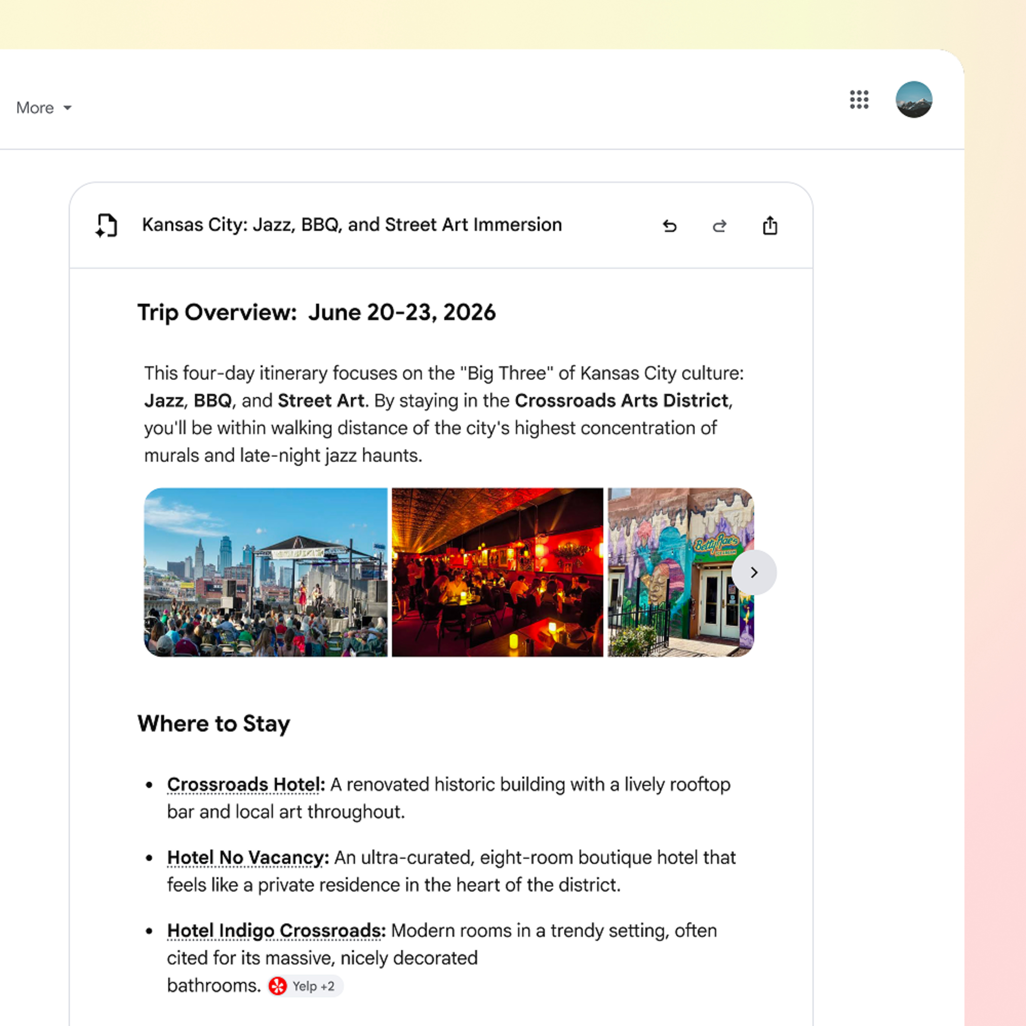
Task: Click 'feels like a private residence' line
Action: [x=394, y=885]
